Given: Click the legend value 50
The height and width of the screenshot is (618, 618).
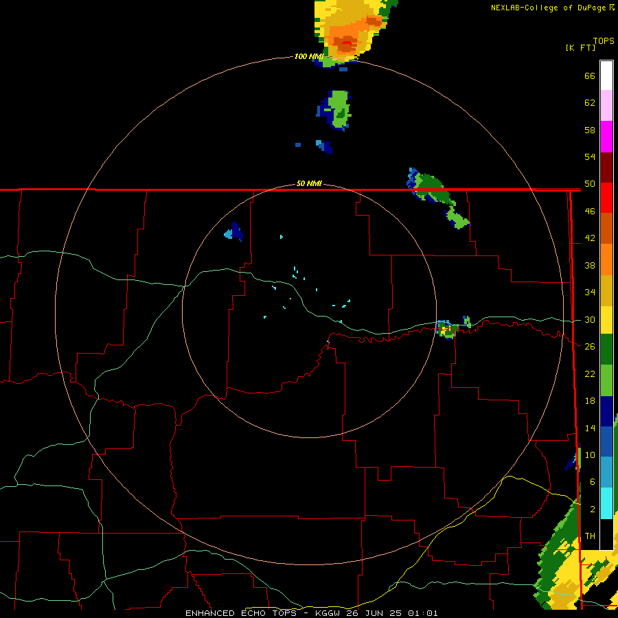Looking at the screenshot, I should coord(590,184).
